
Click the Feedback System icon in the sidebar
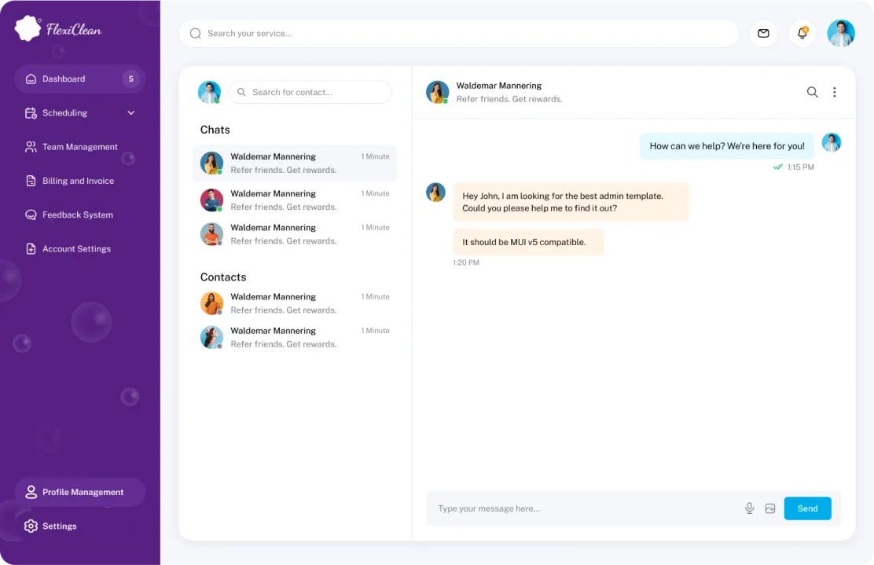click(x=30, y=215)
